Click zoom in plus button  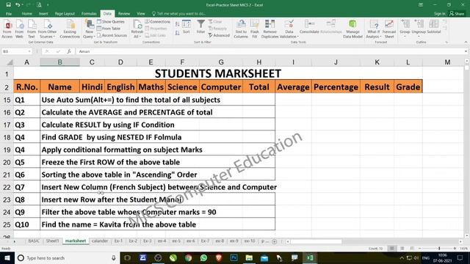tap(455, 249)
